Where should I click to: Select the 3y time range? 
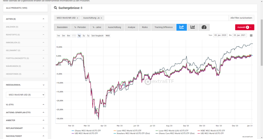[84, 36]
